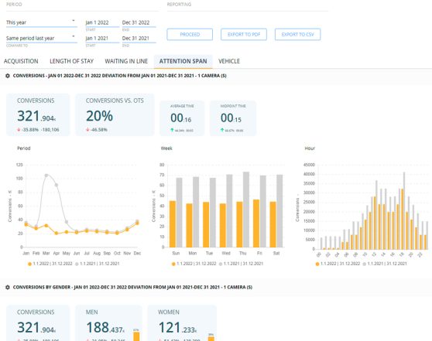This screenshot has height=341, width=432.
Task: Switch to the LENGTH OF STAY tab
Action: pos(72,61)
